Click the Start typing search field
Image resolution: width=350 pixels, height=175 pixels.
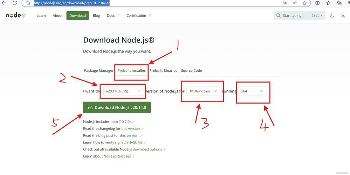(x=300, y=16)
